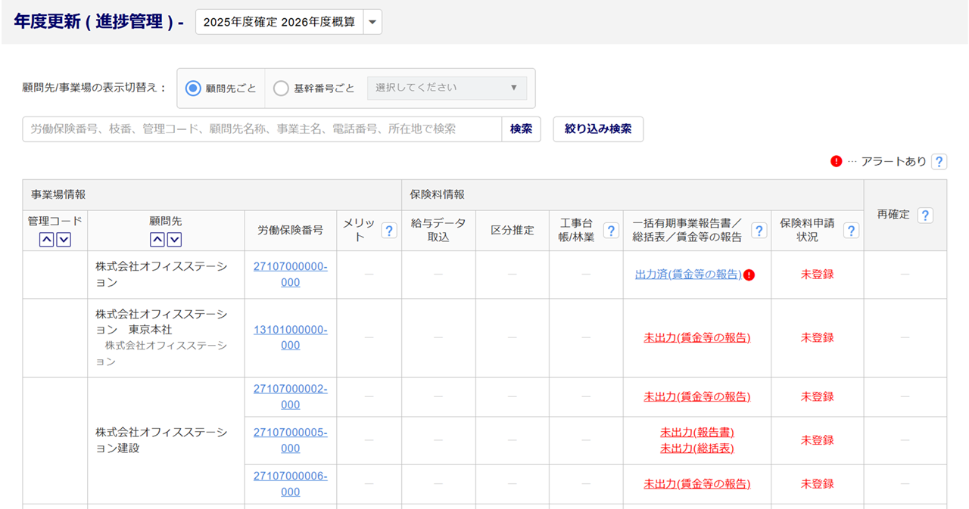Click 未出力(報告書) link

click(696, 433)
